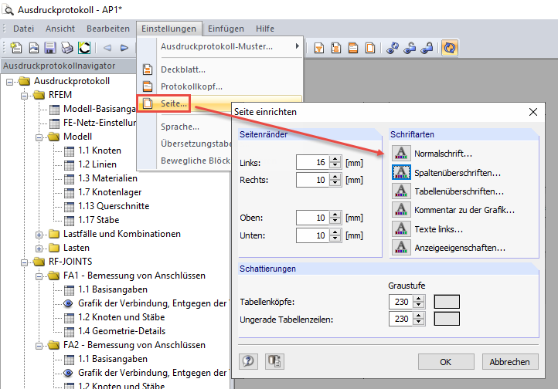Open the Bearbeiten menu

108,29
